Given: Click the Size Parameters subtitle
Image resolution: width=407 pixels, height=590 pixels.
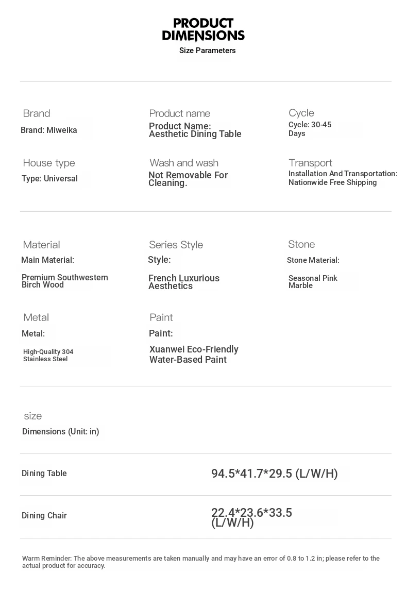Looking at the screenshot, I should [x=207, y=50].
